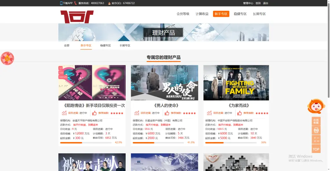The image size is (330, 171).
Task: Click the 在线客服 online support button
Action: 316,121
